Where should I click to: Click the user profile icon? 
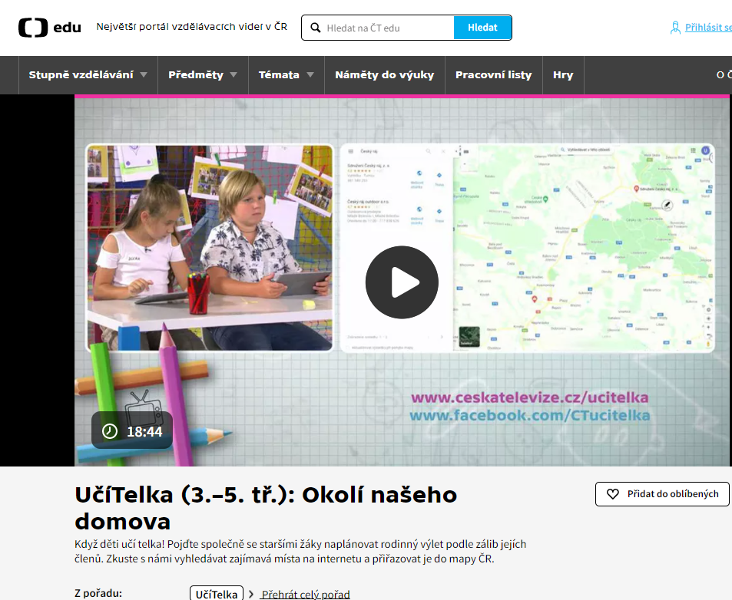pyautogui.click(x=675, y=28)
